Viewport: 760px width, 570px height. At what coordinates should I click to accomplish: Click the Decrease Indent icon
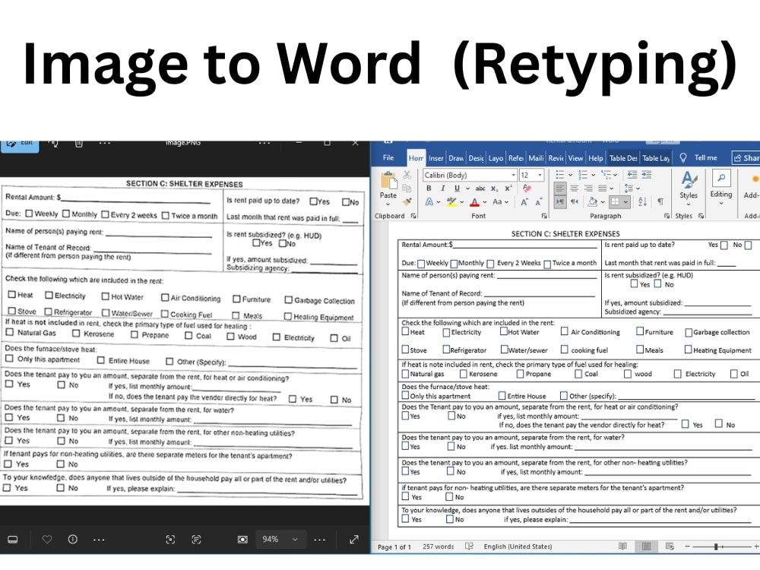pyautogui.click(x=632, y=175)
